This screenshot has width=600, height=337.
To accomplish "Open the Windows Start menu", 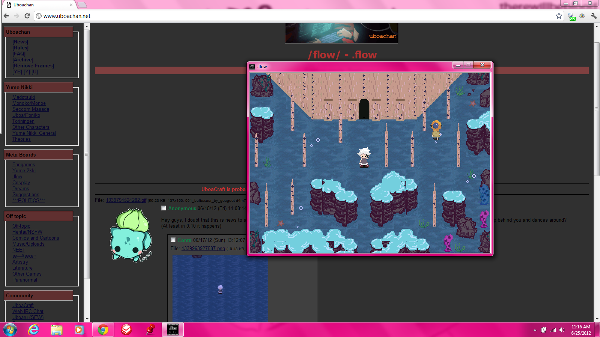I will 10,330.
